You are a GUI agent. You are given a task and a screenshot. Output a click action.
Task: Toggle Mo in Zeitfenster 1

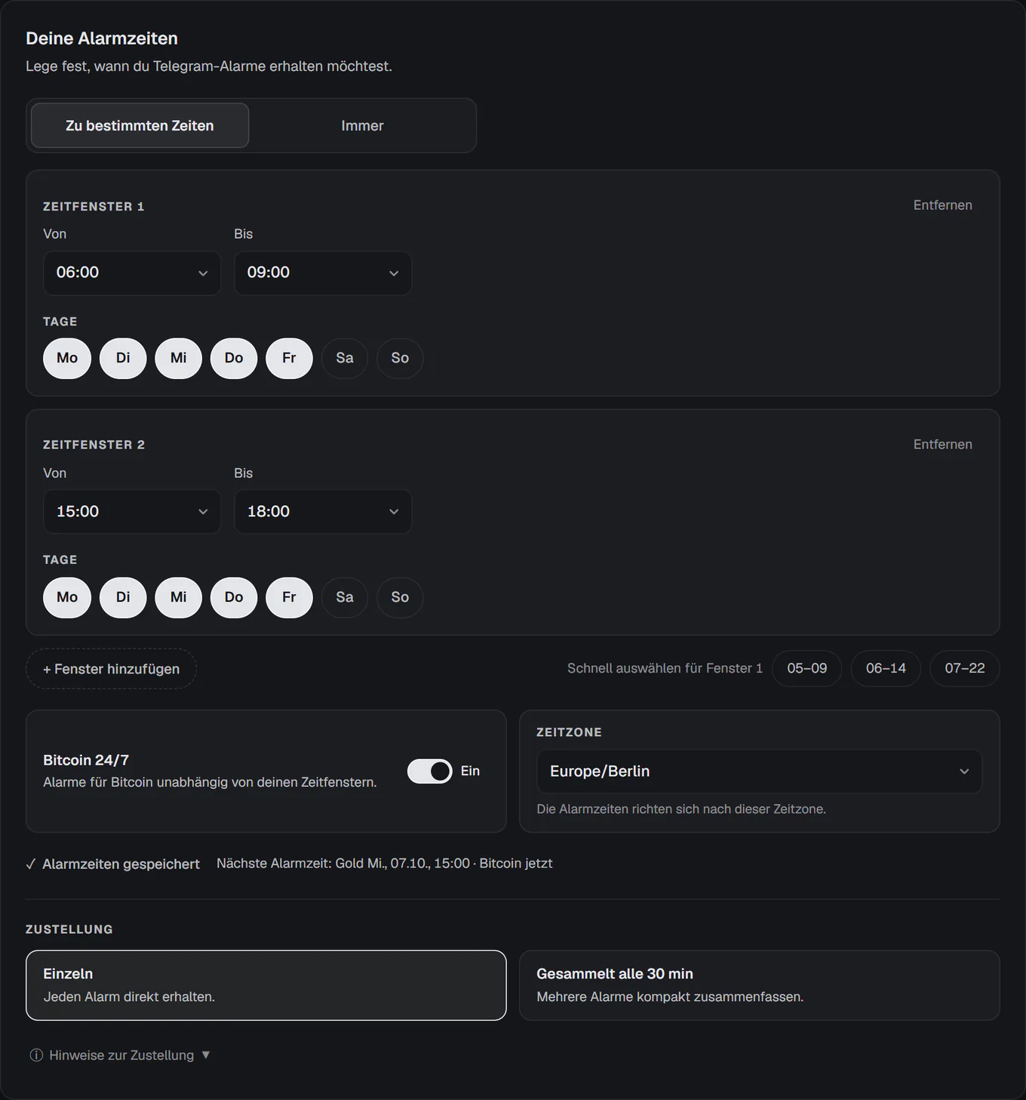(67, 358)
